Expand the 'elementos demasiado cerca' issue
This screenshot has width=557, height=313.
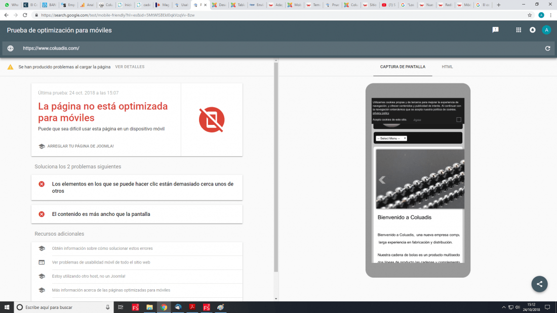[137, 188]
